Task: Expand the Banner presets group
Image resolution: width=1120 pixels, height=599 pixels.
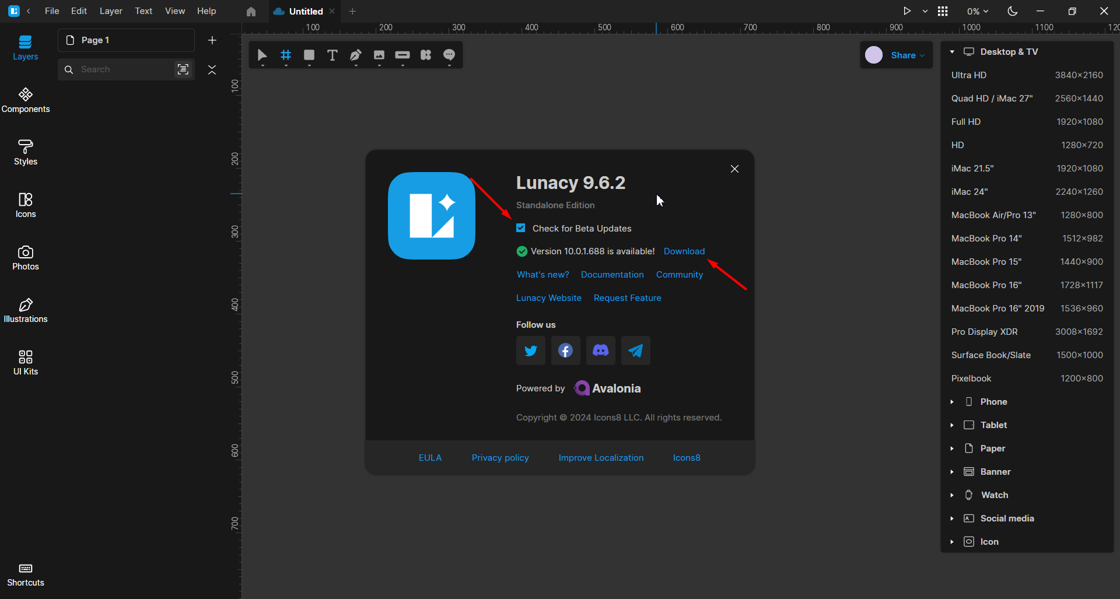Action: click(x=952, y=472)
